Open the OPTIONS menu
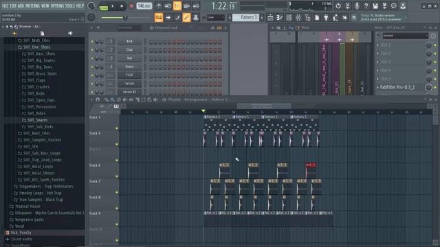This screenshot has height=247, width=440. point(57,6)
